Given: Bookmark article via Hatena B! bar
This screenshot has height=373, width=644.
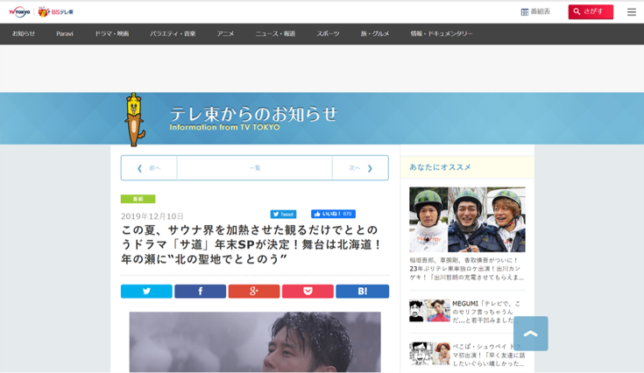Looking at the screenshot, I should tap(362, 292).
